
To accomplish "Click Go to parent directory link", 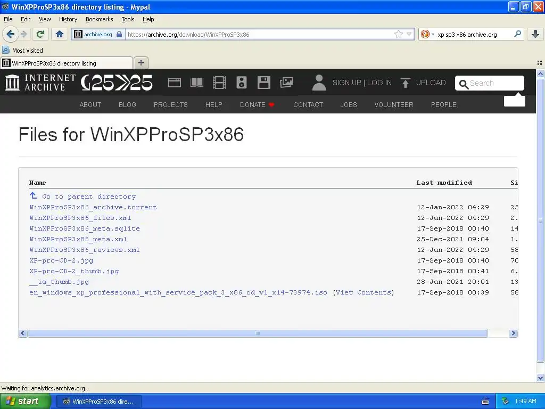I will tap(82, 197).
